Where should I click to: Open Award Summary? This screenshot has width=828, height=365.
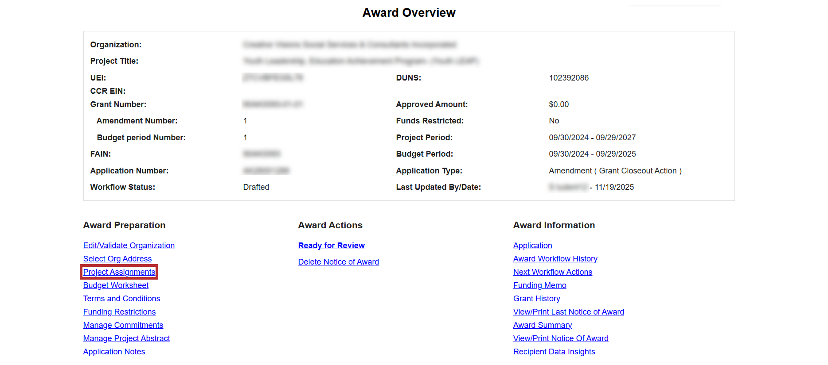click(542, 325)
